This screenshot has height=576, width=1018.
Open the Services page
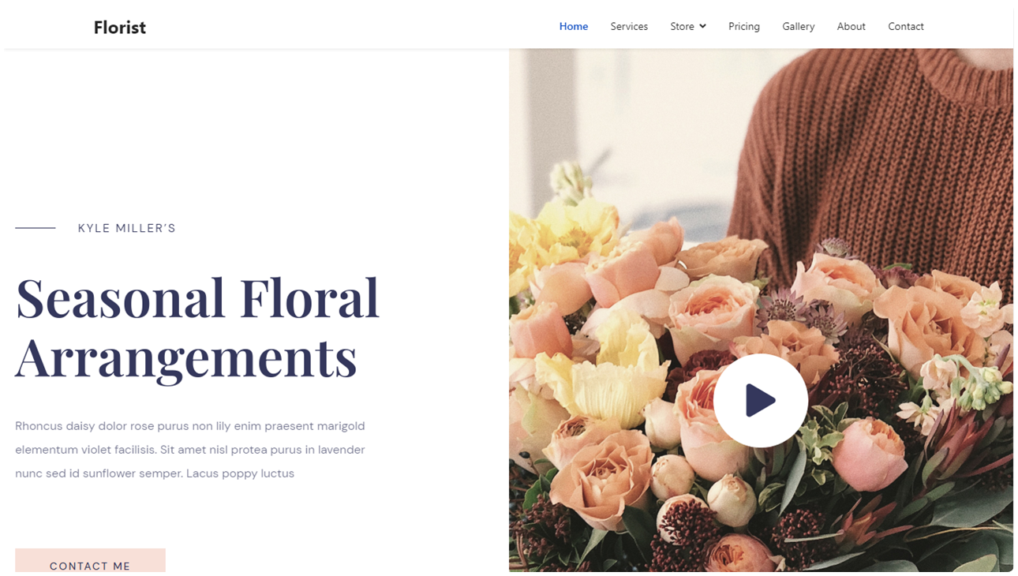[629, 26]
